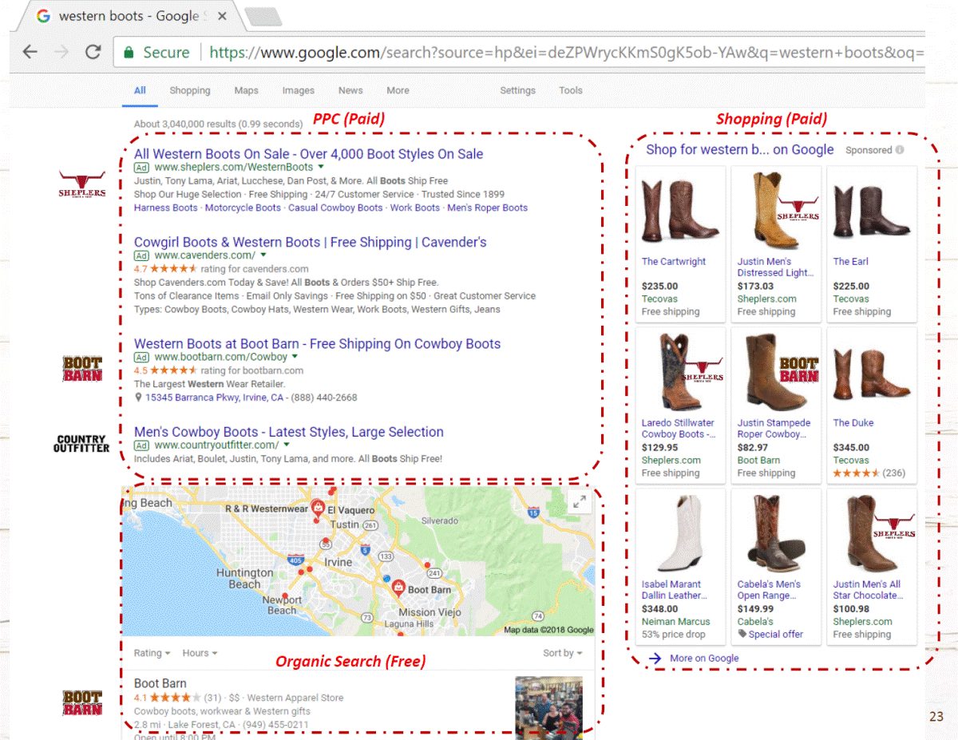
Task: Open the Boot Barn store photo
Action: tap(548, 703)
